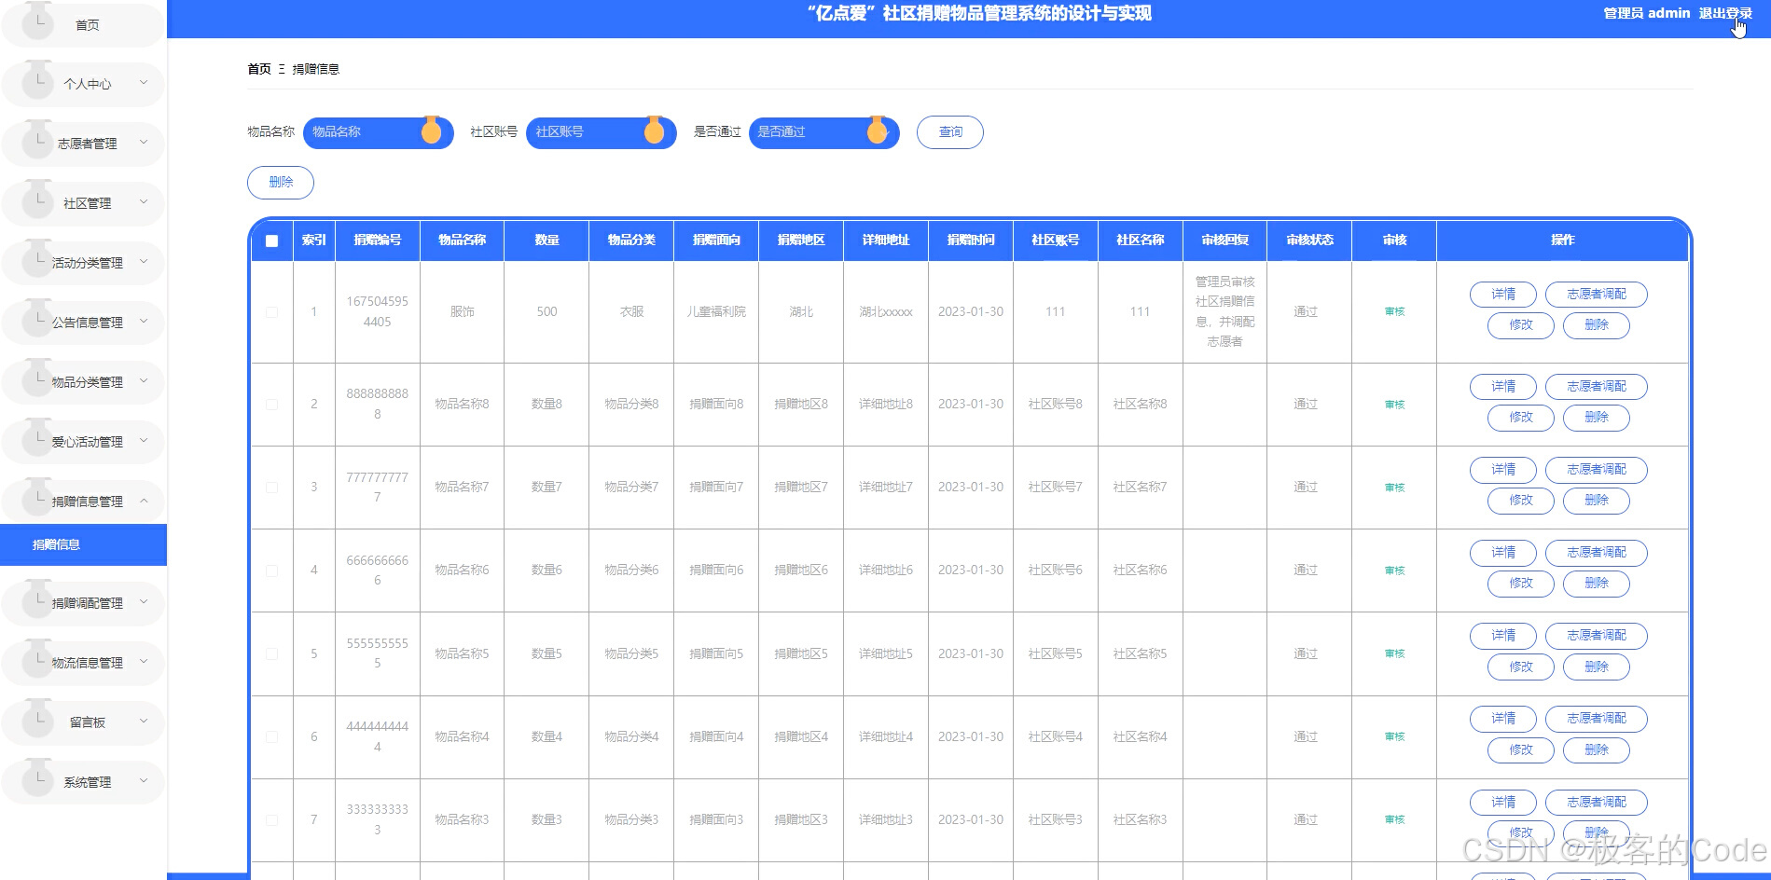Click the medal icon beside 个人中心
The image size is (1771, 880).
(x=37, y=80)
